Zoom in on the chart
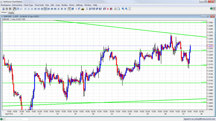Screen dimensions: 216x121 (123, 9)
